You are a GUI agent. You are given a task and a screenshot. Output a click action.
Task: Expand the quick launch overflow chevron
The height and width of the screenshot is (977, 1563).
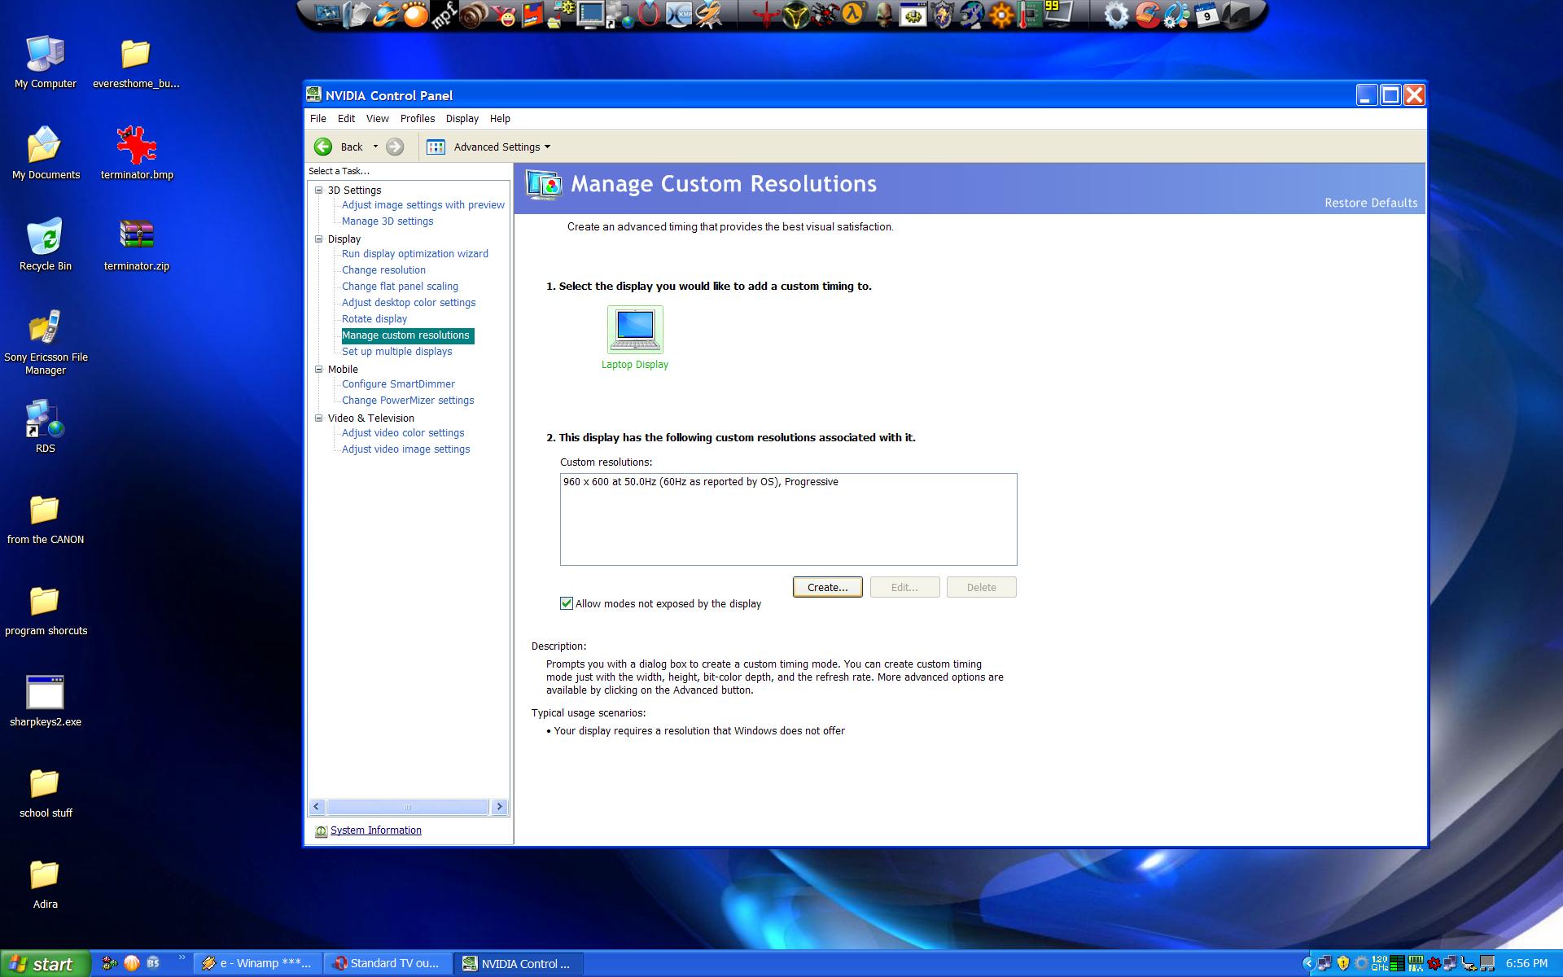click(x=182, y=957)
